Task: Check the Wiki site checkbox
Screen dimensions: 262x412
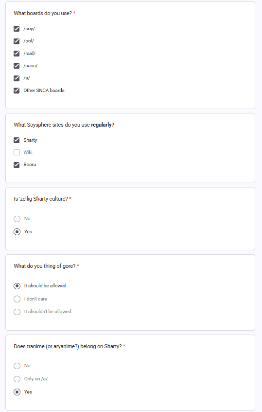Action: click(x=17, y=152)
